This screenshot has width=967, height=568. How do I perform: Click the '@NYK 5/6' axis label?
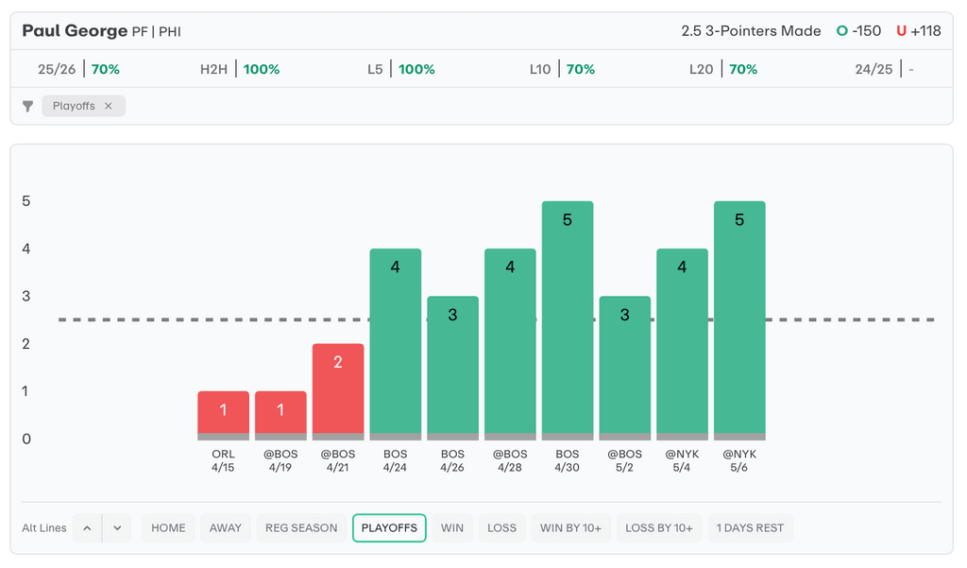(739, 460)
